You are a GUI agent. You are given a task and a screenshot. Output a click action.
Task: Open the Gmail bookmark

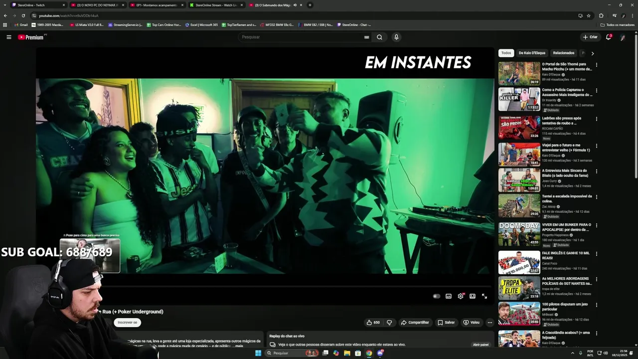[x=21, y=24]
